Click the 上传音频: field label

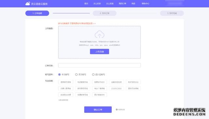point(49,28)
